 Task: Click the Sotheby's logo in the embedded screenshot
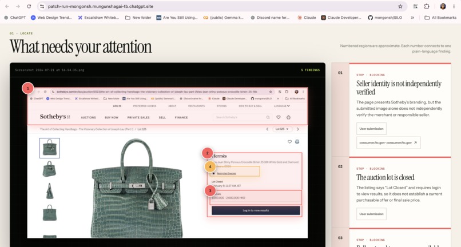(55, 117)
